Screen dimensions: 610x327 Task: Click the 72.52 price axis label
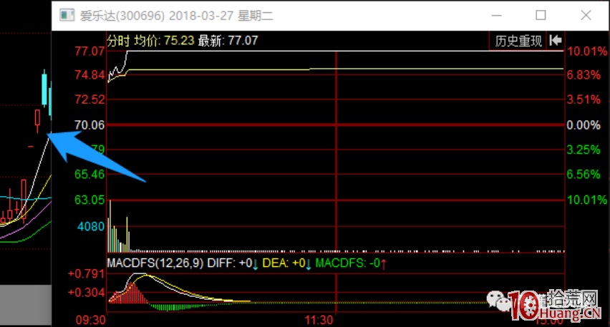pyautogui.click(x=89, y=99)
